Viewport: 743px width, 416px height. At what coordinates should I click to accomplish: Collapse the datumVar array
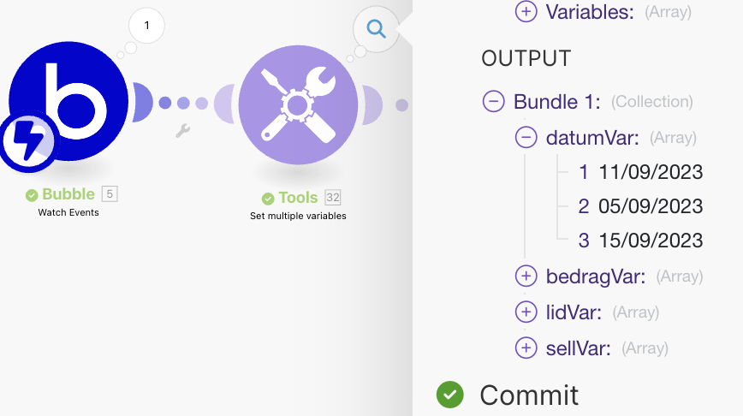coord(526,137)
